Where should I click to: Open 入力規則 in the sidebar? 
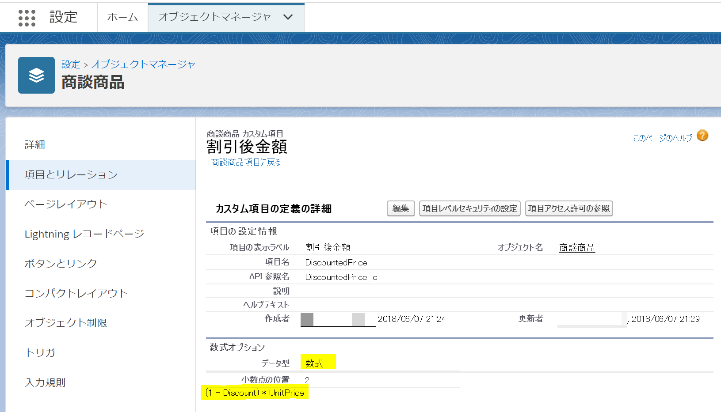pyautogui.click(x=45, y=382)
